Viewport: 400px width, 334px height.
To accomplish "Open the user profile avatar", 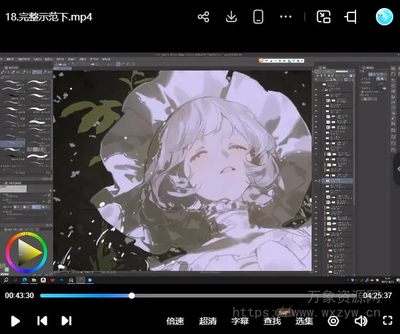I will tap(384, 17).
